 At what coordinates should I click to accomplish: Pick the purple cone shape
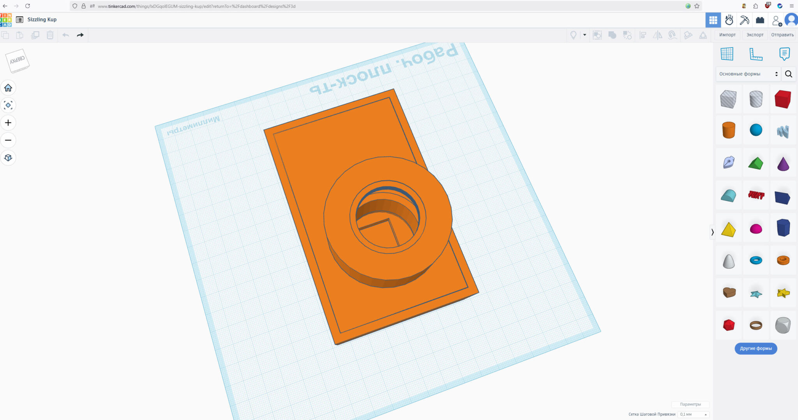click(x=783, y=163)
